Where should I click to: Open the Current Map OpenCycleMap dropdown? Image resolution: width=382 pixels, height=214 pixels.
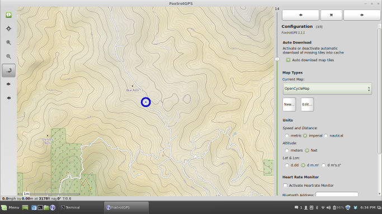tap(327, 89)
